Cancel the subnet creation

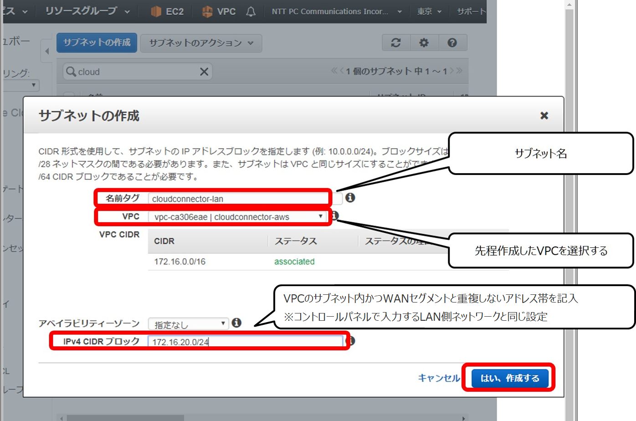pyautogui.click(x=439, y=378)
